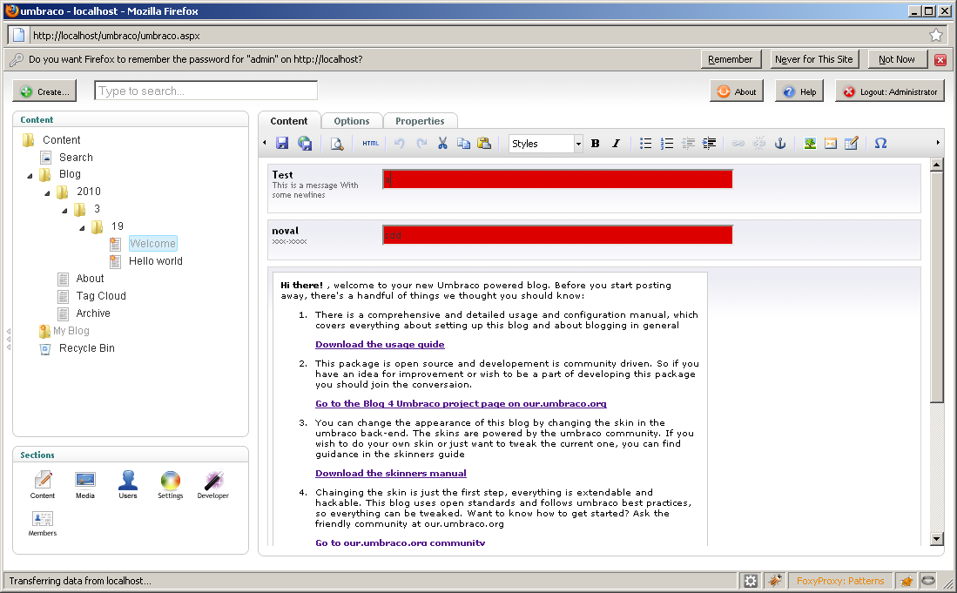Click Remember password button
The image size is (957, 593).
[731, 59]
